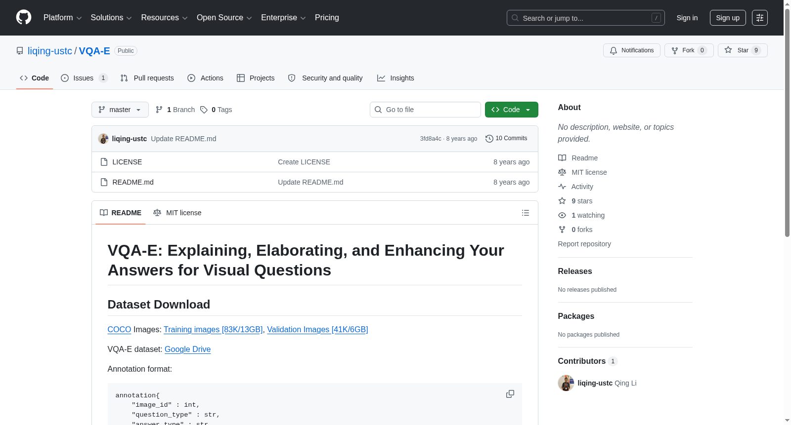This screenshot has height=425, width=791.
Task: Click the branch icon next to 1 Branch
Action: pos(159,110)
